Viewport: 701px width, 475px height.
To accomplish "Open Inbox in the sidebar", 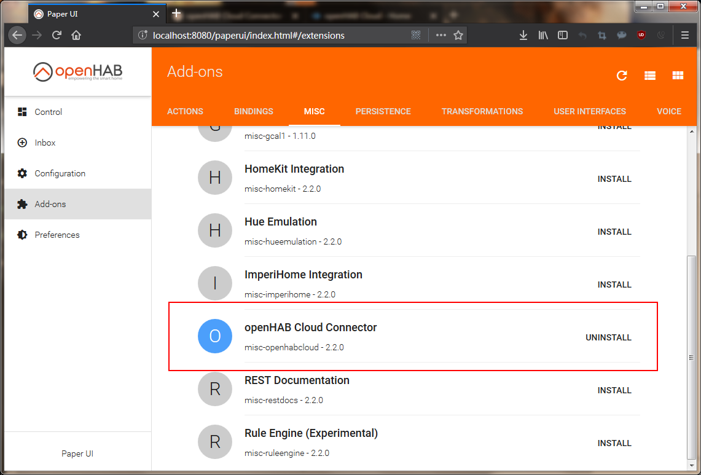I will point(78,143).
